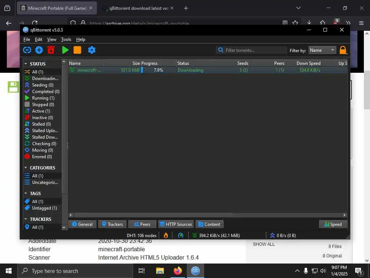
Task: Switch to the Content tab
Action: pyautogui.click(x=210, y=224)
